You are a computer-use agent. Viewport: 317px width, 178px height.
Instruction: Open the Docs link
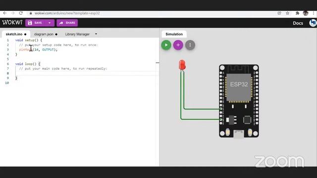(x=298, y=23)
